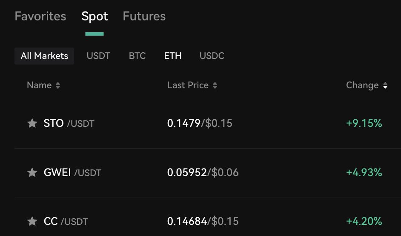Sort by Name arrows icon
This screenshot has height=236, width=401.
[x=58, y=85]
